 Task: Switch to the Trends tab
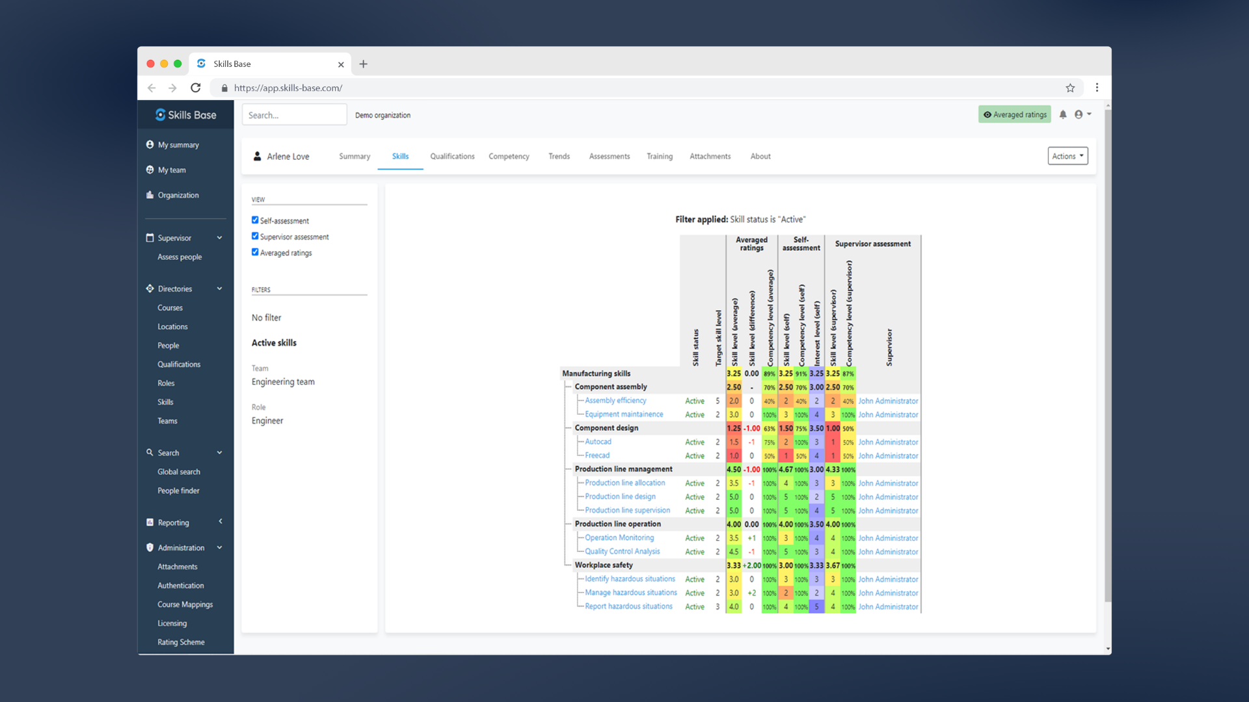click(x=559, y=156)
